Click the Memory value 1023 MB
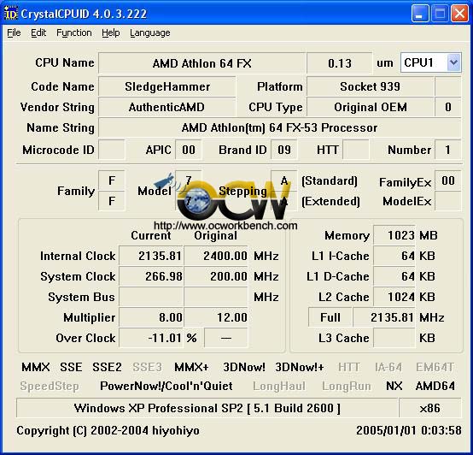This screenshot has height=455, width=473. coord(394,235)
